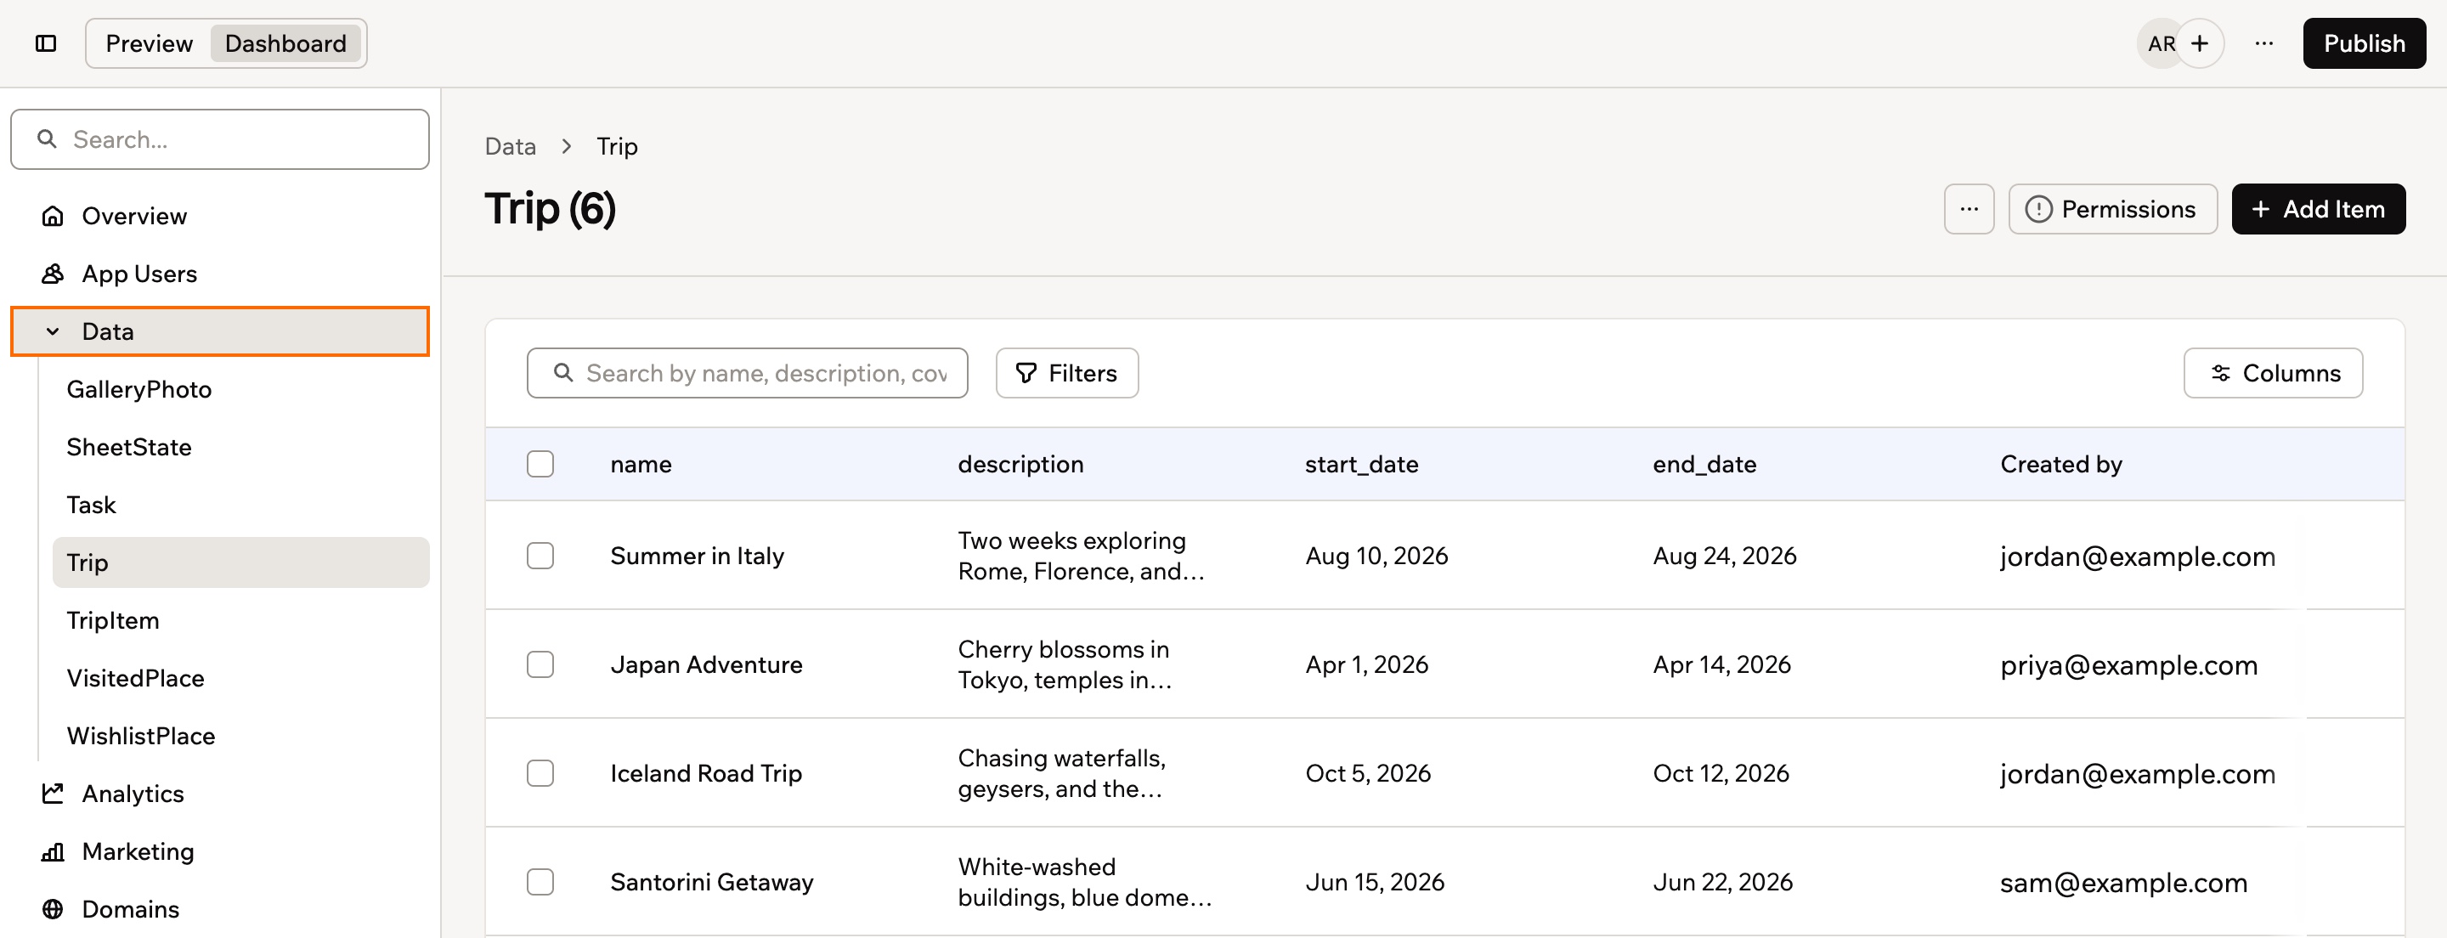Click the Add Item button
Image resolution: width=2447 pixels, height=938 pixels.
tap(2318, 209)
